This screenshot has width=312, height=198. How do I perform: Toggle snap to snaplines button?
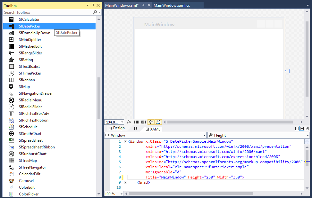point(151,122)
